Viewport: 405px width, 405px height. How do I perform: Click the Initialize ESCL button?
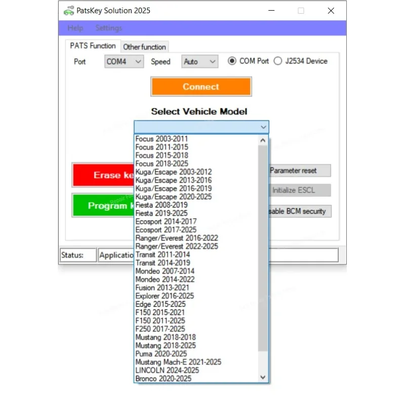pos(300,190)
